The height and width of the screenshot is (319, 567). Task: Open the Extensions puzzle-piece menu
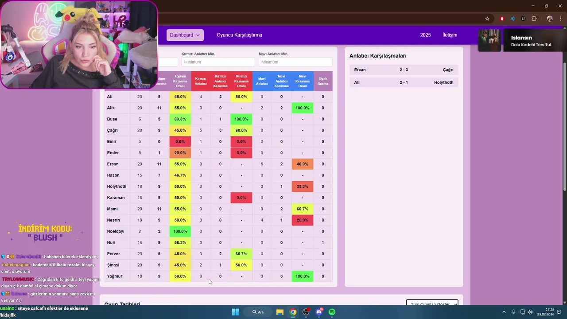pos(534,19)
